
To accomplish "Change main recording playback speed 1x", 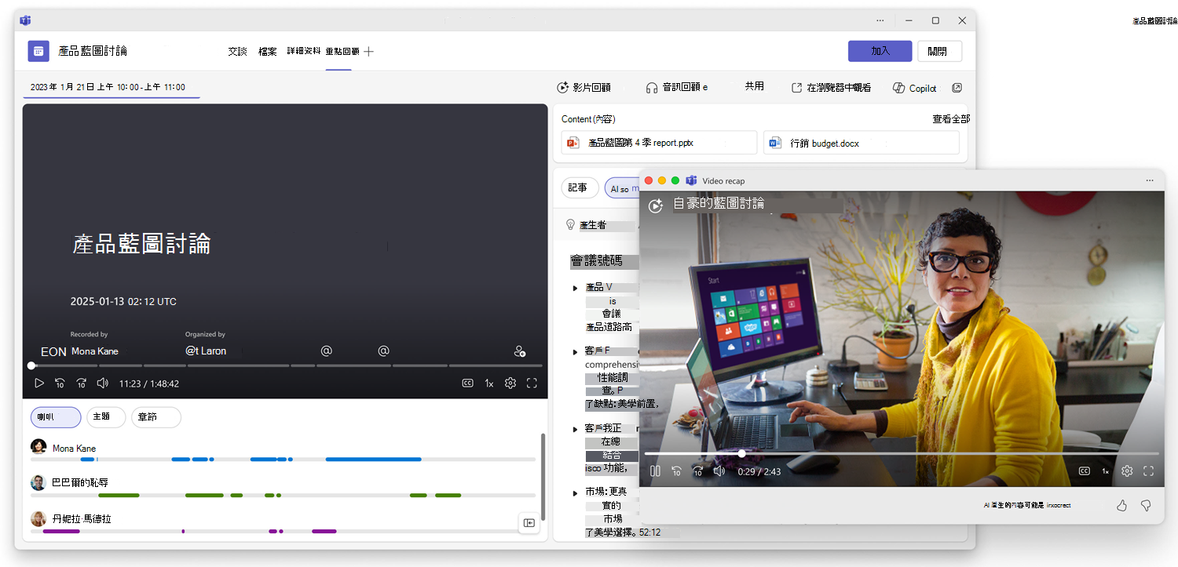I will pyautogui.click(x=488, y=383).
